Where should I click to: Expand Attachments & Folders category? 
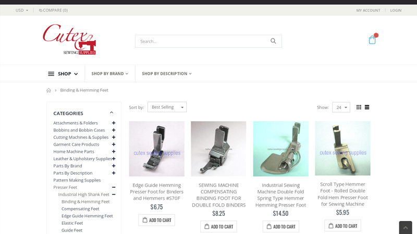[114, 123]
